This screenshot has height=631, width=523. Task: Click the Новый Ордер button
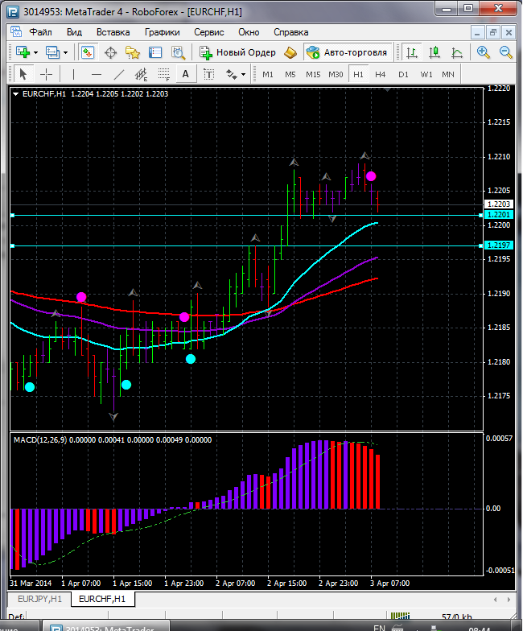coord(237,52)
